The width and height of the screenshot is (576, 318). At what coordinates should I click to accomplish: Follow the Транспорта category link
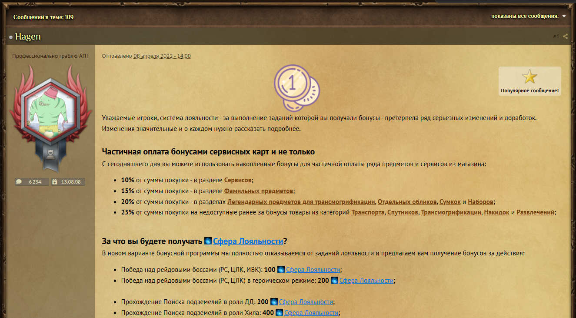[367, 213]
